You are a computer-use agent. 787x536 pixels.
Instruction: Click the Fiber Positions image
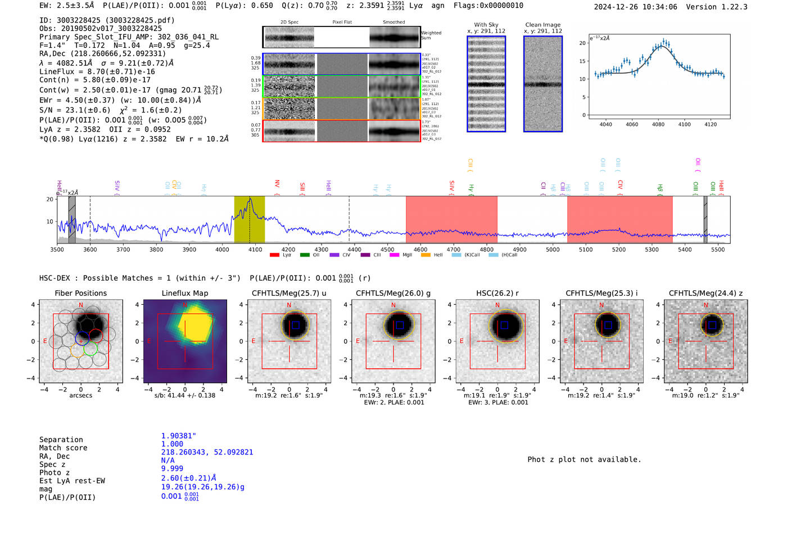81,341
